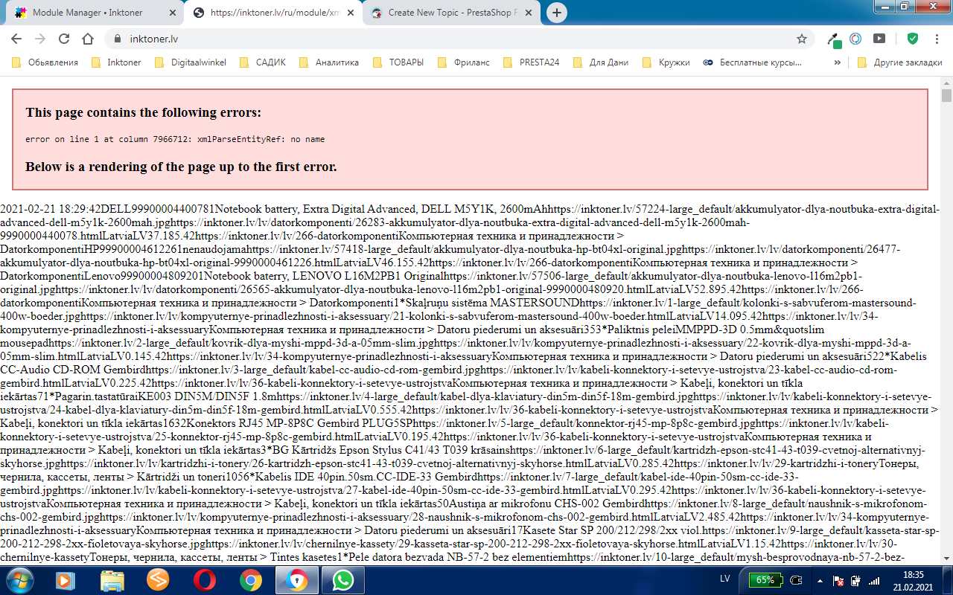
Task: Open the PRESTA24 bookmarks folder
Action: click(x=531, y=62)
